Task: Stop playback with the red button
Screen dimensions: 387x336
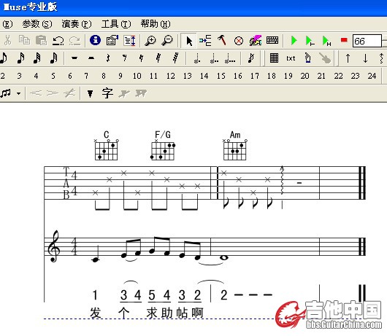Action: click(x=344, y=40)
